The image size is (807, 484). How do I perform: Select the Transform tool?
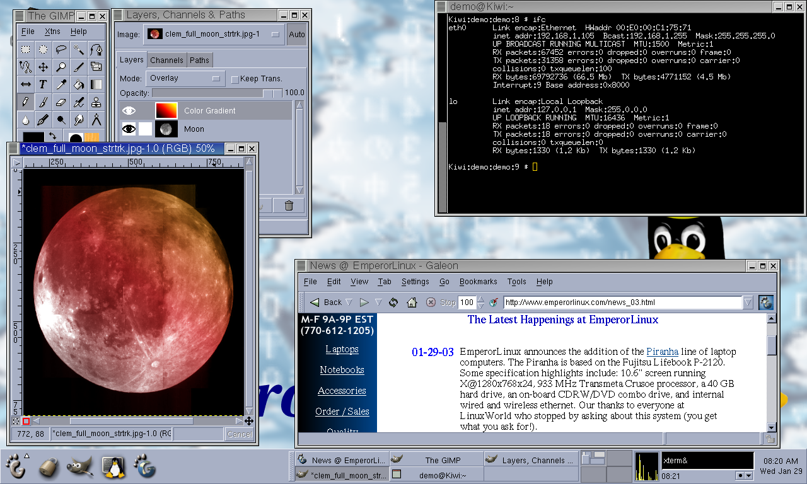pyautogui.click(x=96, y=66)
